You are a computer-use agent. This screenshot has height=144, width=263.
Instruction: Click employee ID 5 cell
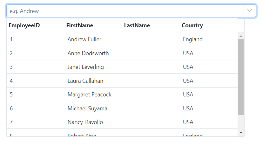coord(11,95)
